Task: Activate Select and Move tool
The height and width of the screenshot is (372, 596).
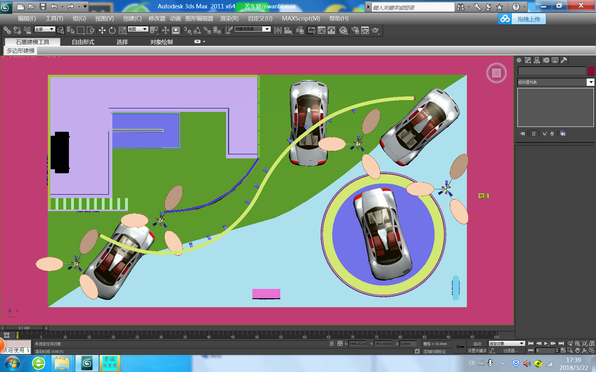Action: [x=102, y=30]
